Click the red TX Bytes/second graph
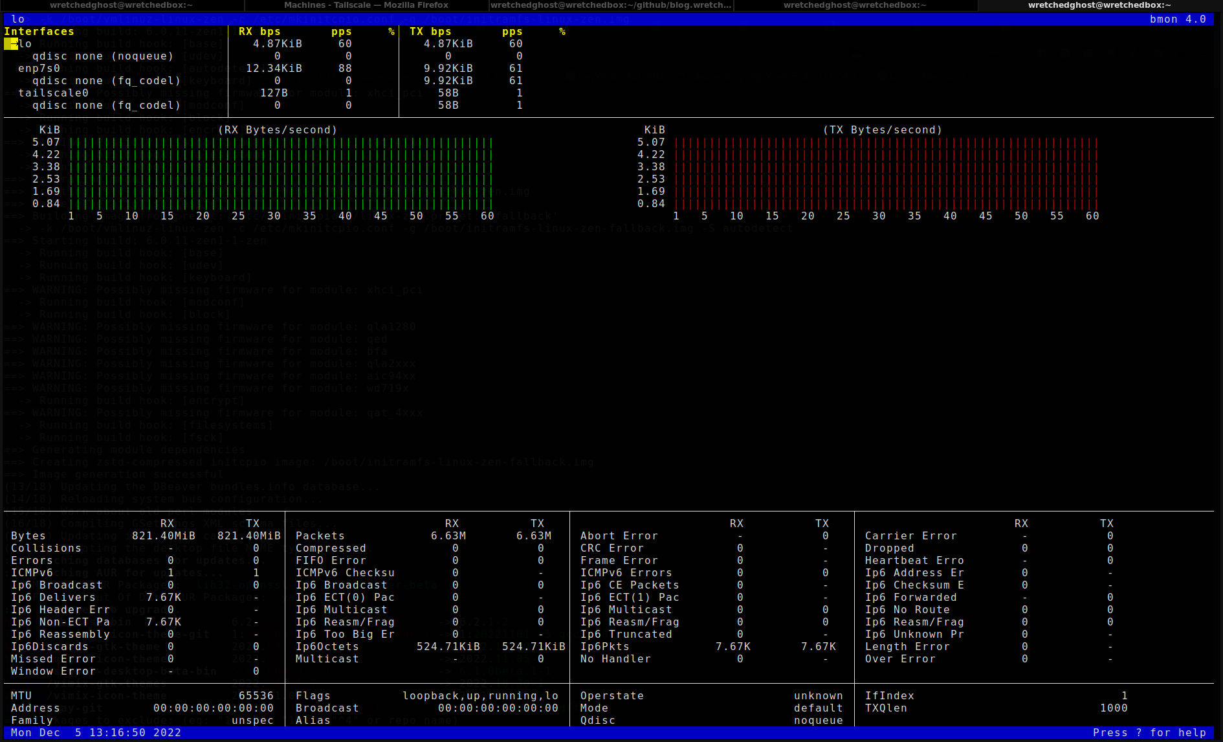The width and height of the screenshot is (1223, 742). [x=886, y=173]
